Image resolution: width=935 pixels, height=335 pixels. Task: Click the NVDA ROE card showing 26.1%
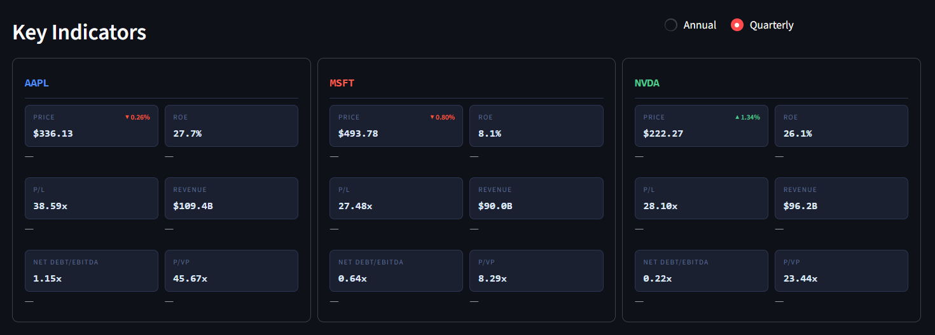pyautogui.click(x=841, y=126)
